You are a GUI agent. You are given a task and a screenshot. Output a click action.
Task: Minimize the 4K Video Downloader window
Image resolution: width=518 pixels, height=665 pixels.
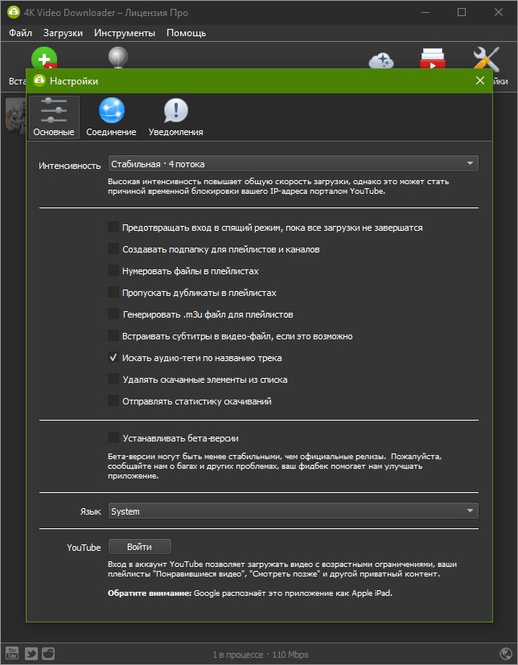[x=425, y=12]
